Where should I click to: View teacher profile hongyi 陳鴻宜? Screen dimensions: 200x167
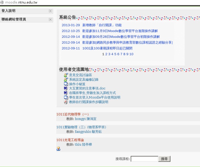click(86, 119)
